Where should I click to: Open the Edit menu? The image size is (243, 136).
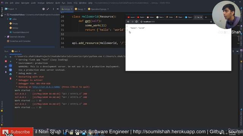(x=12, y=3)
